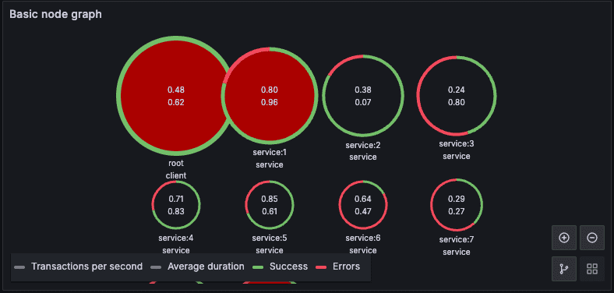Image resolution: width=614 pixels, height=293 pixels.
Task: Click value 0.38 in service:2 node
Action: (363, 90)
